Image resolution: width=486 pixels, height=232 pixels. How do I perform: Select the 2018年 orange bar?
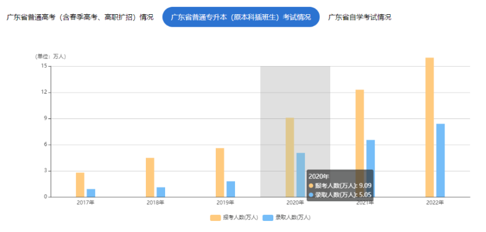tap(150, 177)
